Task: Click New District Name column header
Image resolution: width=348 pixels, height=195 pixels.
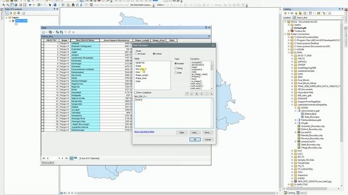Action: [85, 40]
